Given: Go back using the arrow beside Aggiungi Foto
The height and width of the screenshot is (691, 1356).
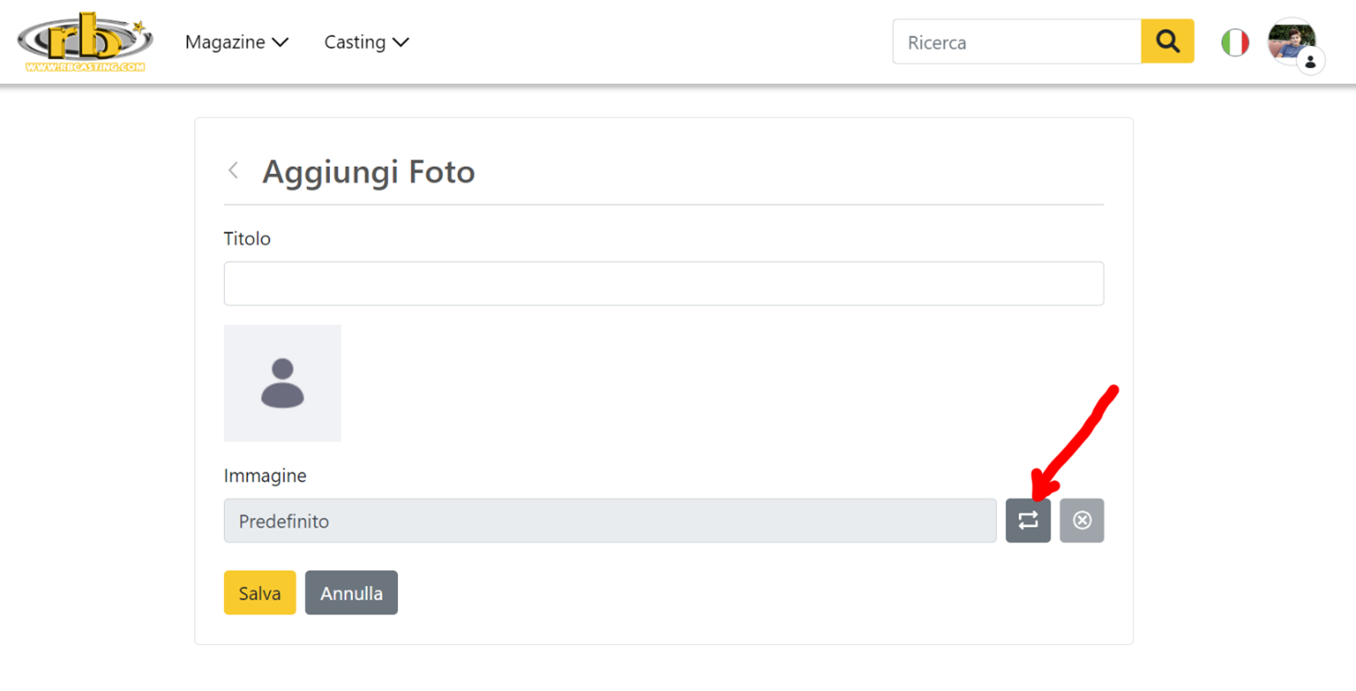Looking at the screenshot, I should click(x=234, y=170).
